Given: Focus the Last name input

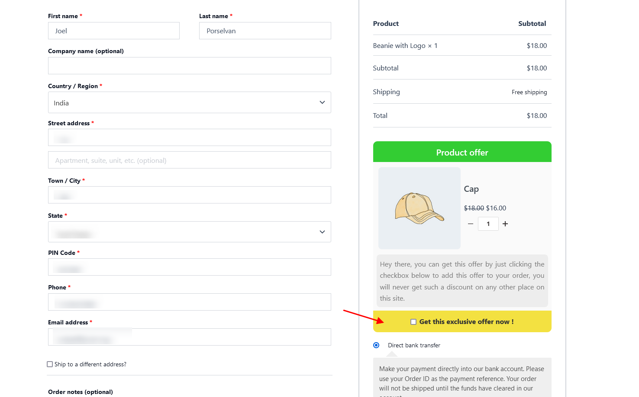Looking at the screenshot, I should 265,31.
